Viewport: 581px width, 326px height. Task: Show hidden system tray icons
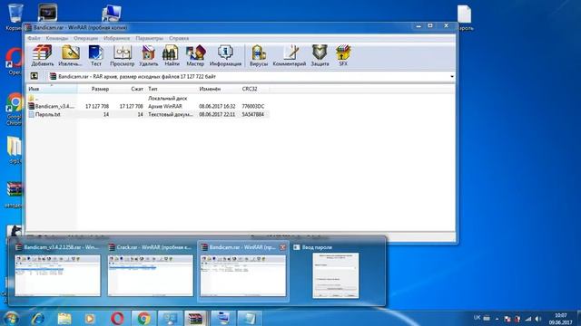[x=497, y=319]
